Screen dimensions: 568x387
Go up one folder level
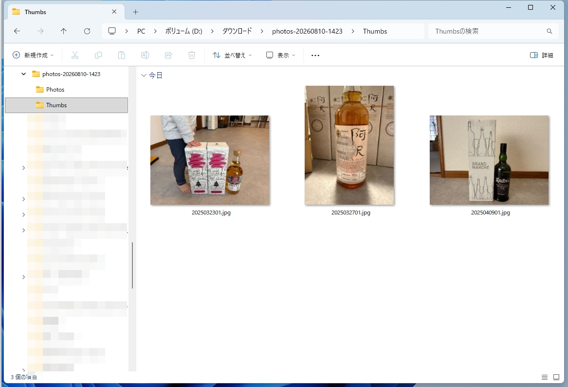point(63,31)
